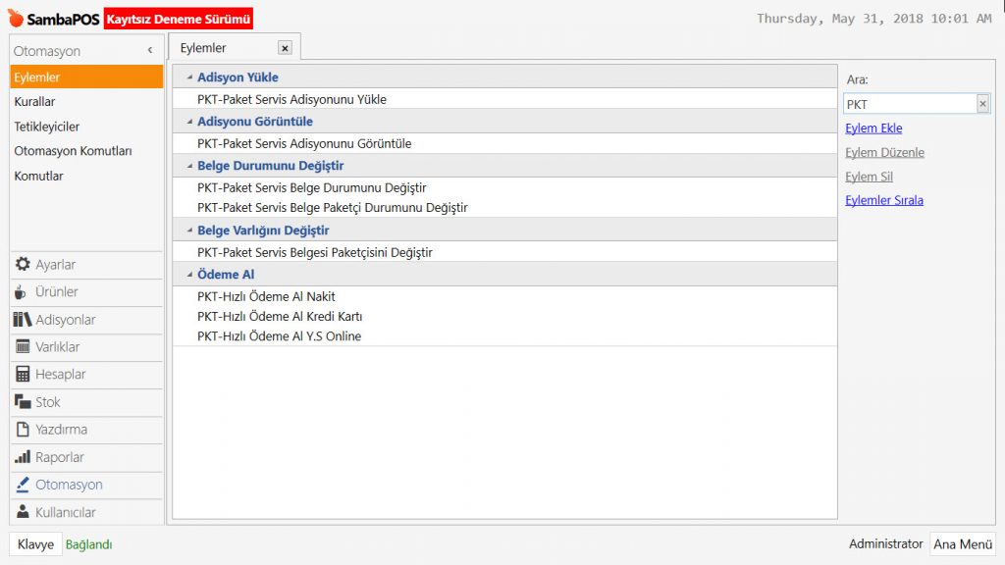Click the Yazdırma document icon
Screen dimensions: 1005x565
pos(23,430)
